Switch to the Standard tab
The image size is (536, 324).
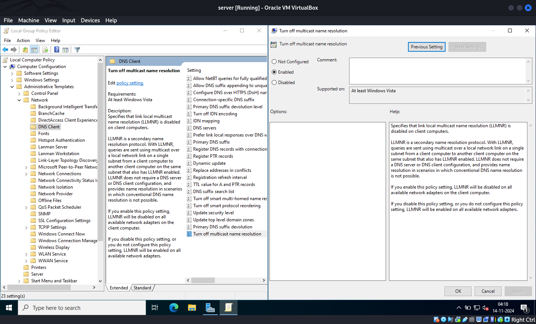[142, 288]
